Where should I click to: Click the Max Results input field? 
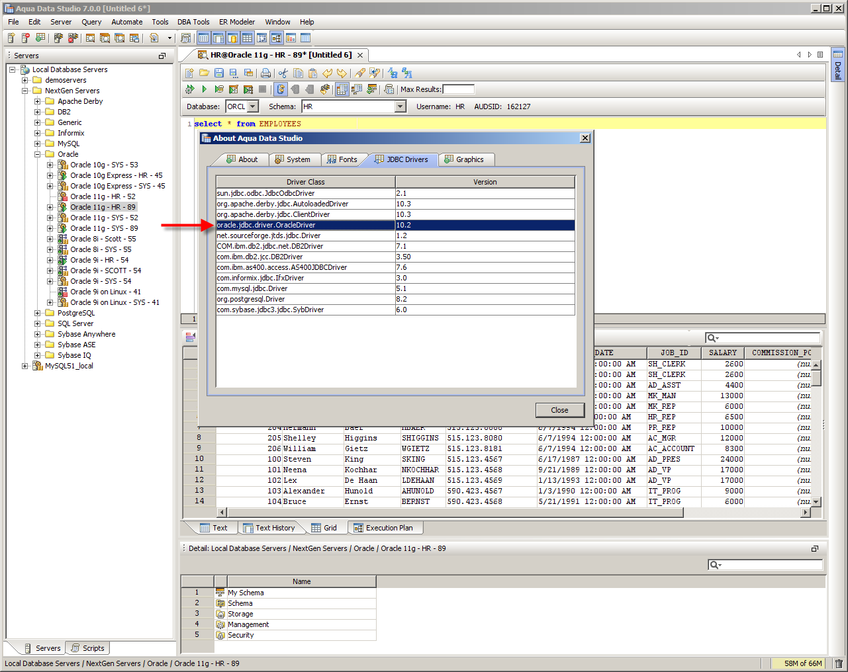coord(458,89)
